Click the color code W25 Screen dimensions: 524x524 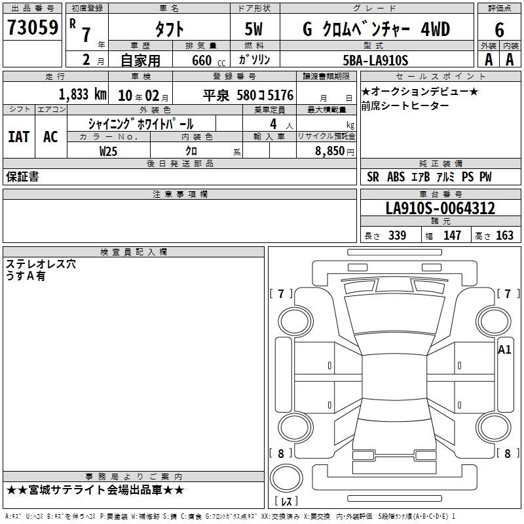pos(109,150)
